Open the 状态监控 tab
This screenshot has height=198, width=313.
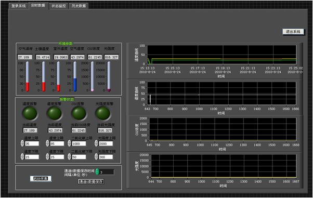point(59,6)
